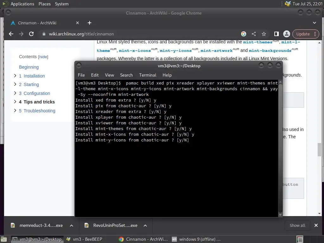Click terminal vertical scrollbar

[280, 148]
